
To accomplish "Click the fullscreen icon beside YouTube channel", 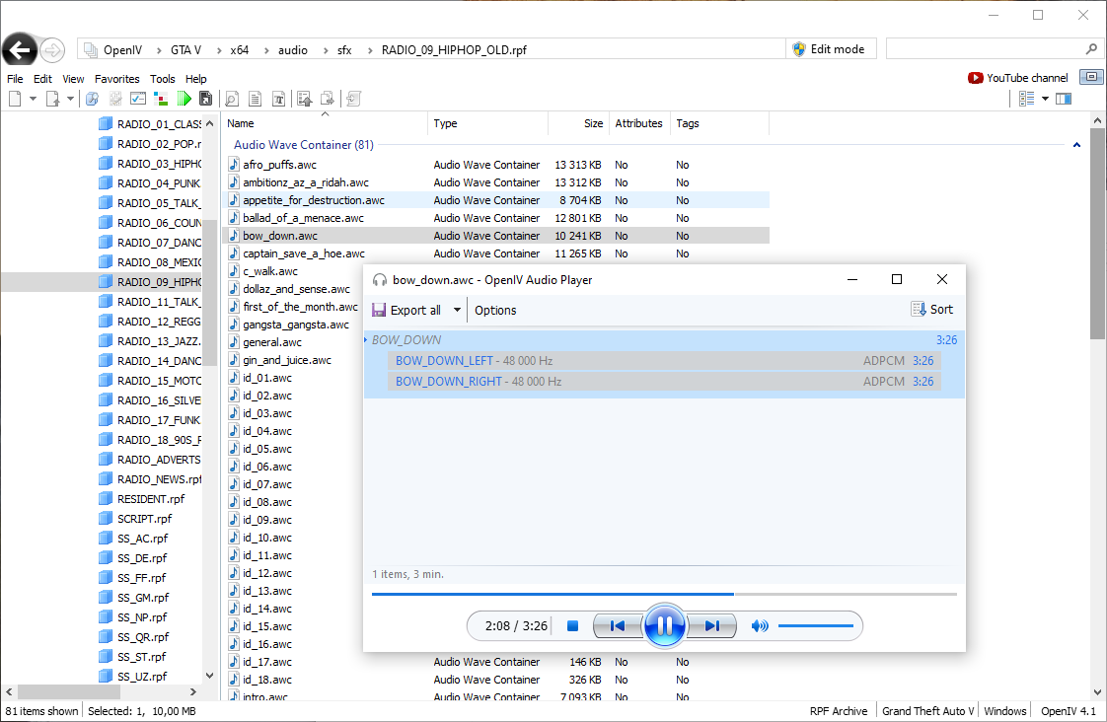I will [x=1091, y=76].
